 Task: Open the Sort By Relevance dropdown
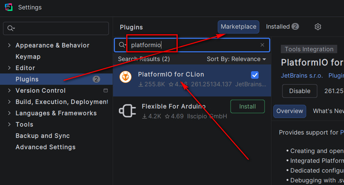[x=236, y=59]
